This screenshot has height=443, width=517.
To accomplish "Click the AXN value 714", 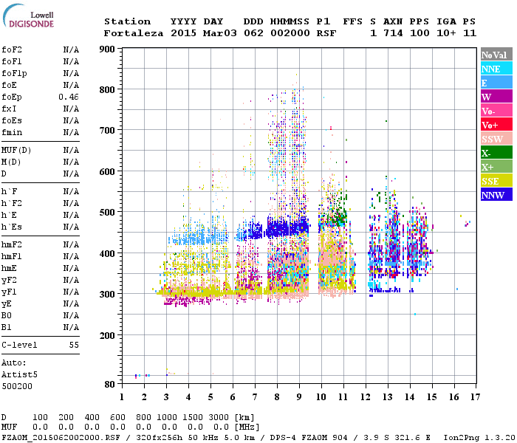I will tap(393, 33).
